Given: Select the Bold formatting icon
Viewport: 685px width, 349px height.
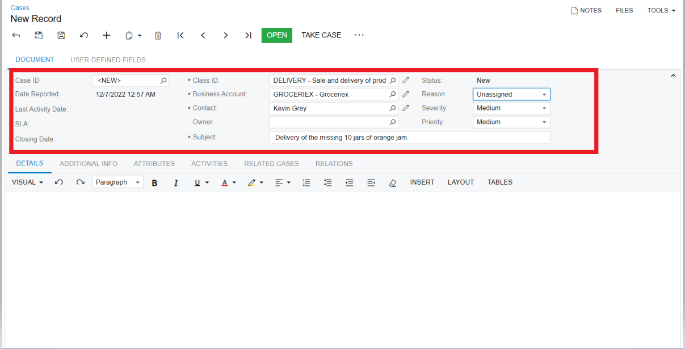Looking at the screenshot, I should click(x=154, y=182).
